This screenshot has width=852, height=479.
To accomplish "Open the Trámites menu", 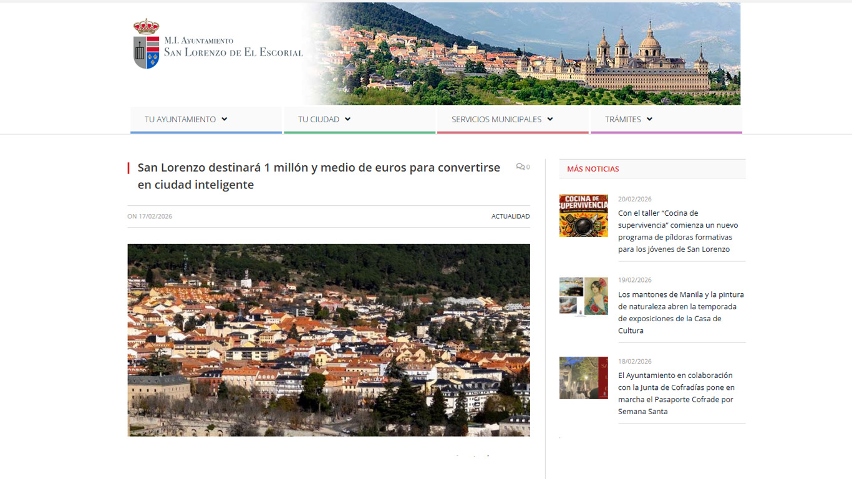I will [622, 119].
